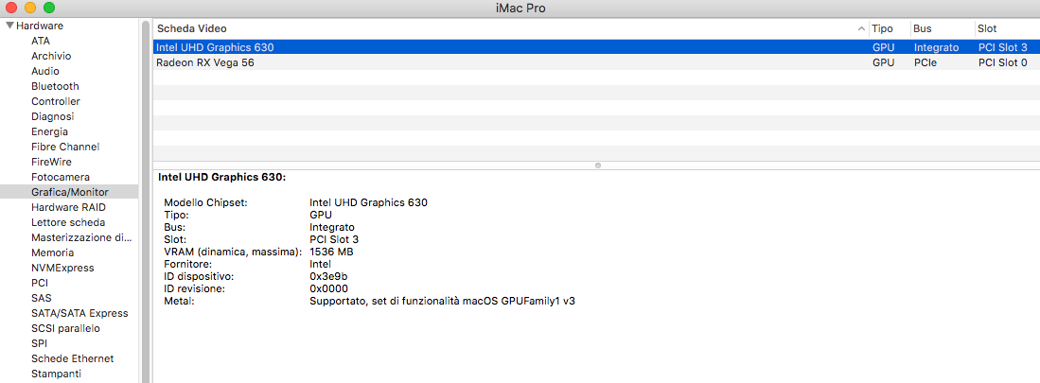Click the PCI Slot 0 cell
The height and width of the screenshot is (383, 1040).
click(1003, 63)
